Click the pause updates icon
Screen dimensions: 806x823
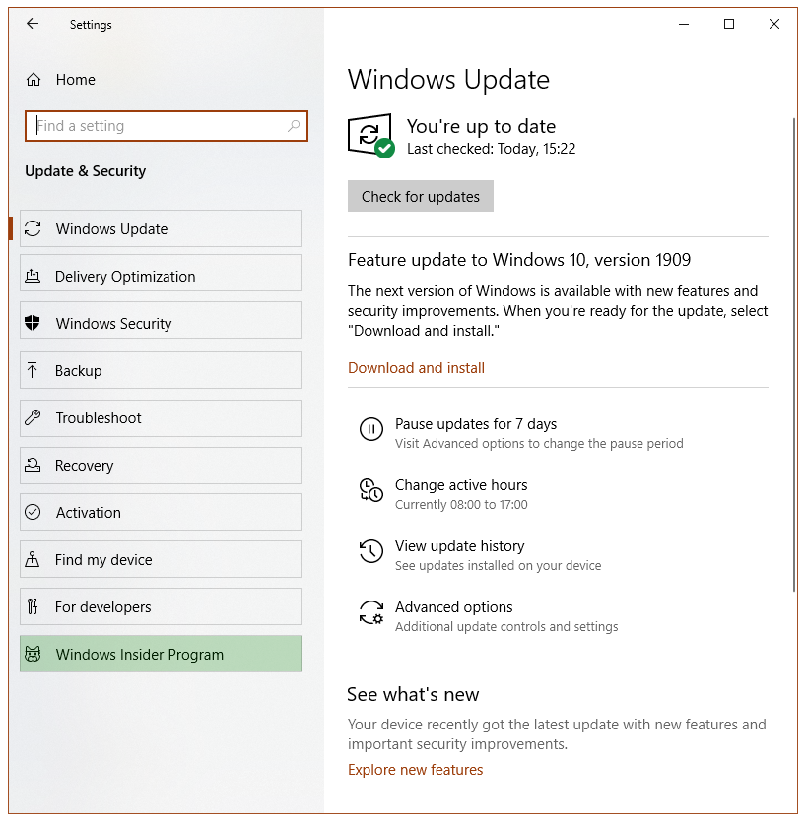(x=371, y=429)
